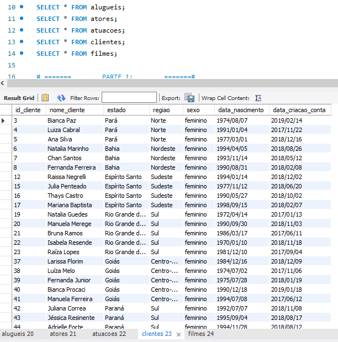The height and width of the screenshot is (342, 338).
Task: Click statement marker dot on line 14
Action: click(22, 54)
